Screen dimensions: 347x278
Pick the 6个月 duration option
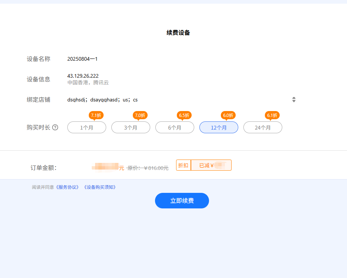click(x=175, y=127)
